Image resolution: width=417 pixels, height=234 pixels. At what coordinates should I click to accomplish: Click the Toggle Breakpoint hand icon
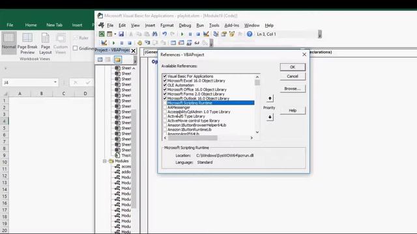pos(139,43)
